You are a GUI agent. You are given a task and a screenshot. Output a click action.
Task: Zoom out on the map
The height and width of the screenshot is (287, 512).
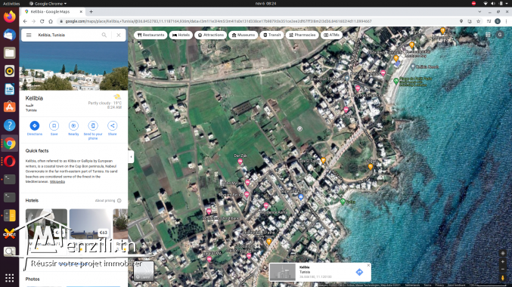502,269
